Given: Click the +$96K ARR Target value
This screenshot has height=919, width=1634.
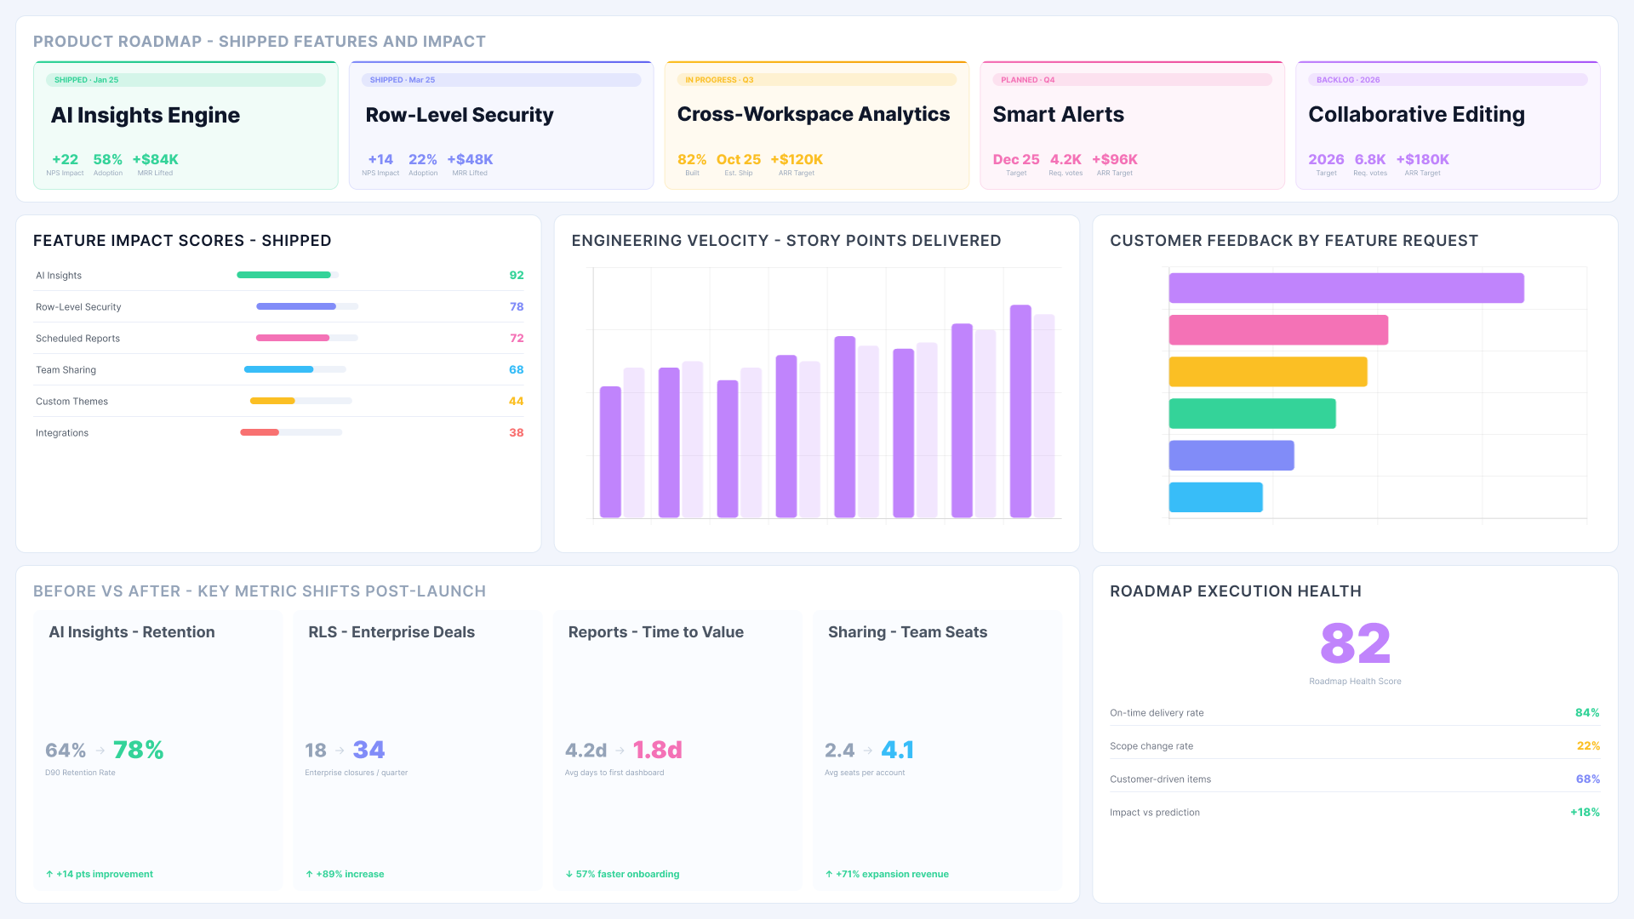Looking at the screenshot, I should click(x=1115, y=159).
